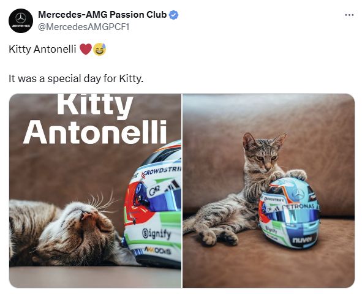362x294 pixels.
Task: Click the CrowdStrike logo on the helmet
Action: click(x=162, y=172)
